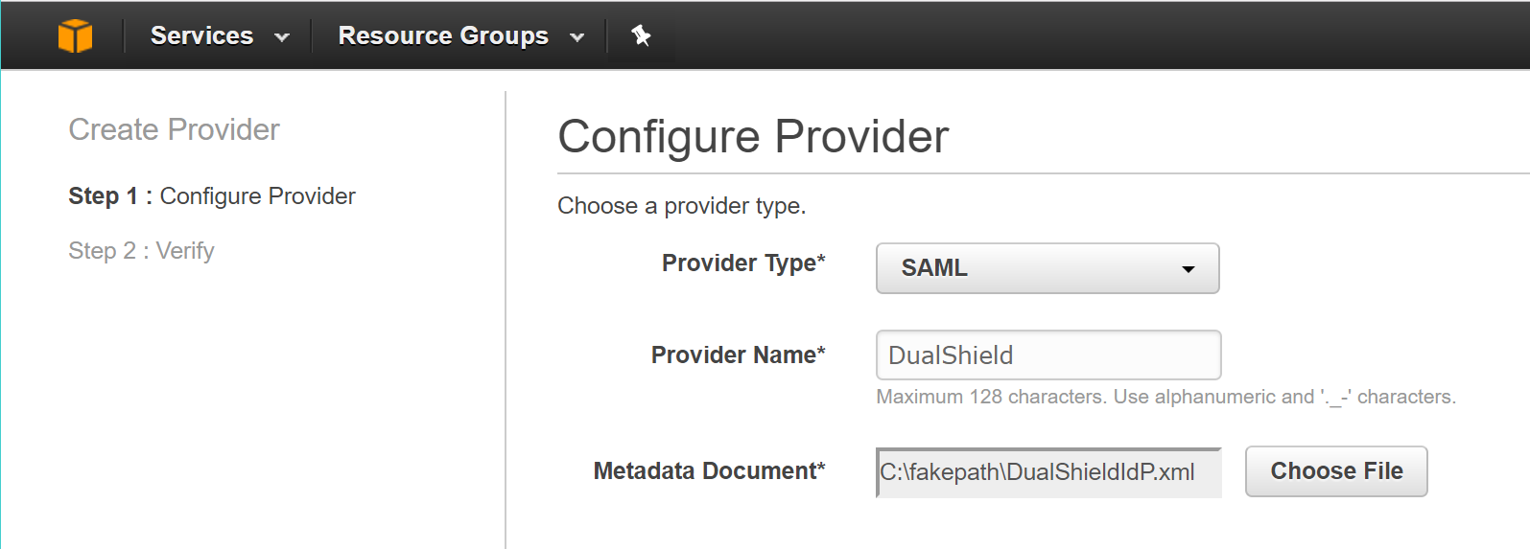The image size is (1530, 549).
Task: Open the Resource Groups menu
Action: coord(443,36)
